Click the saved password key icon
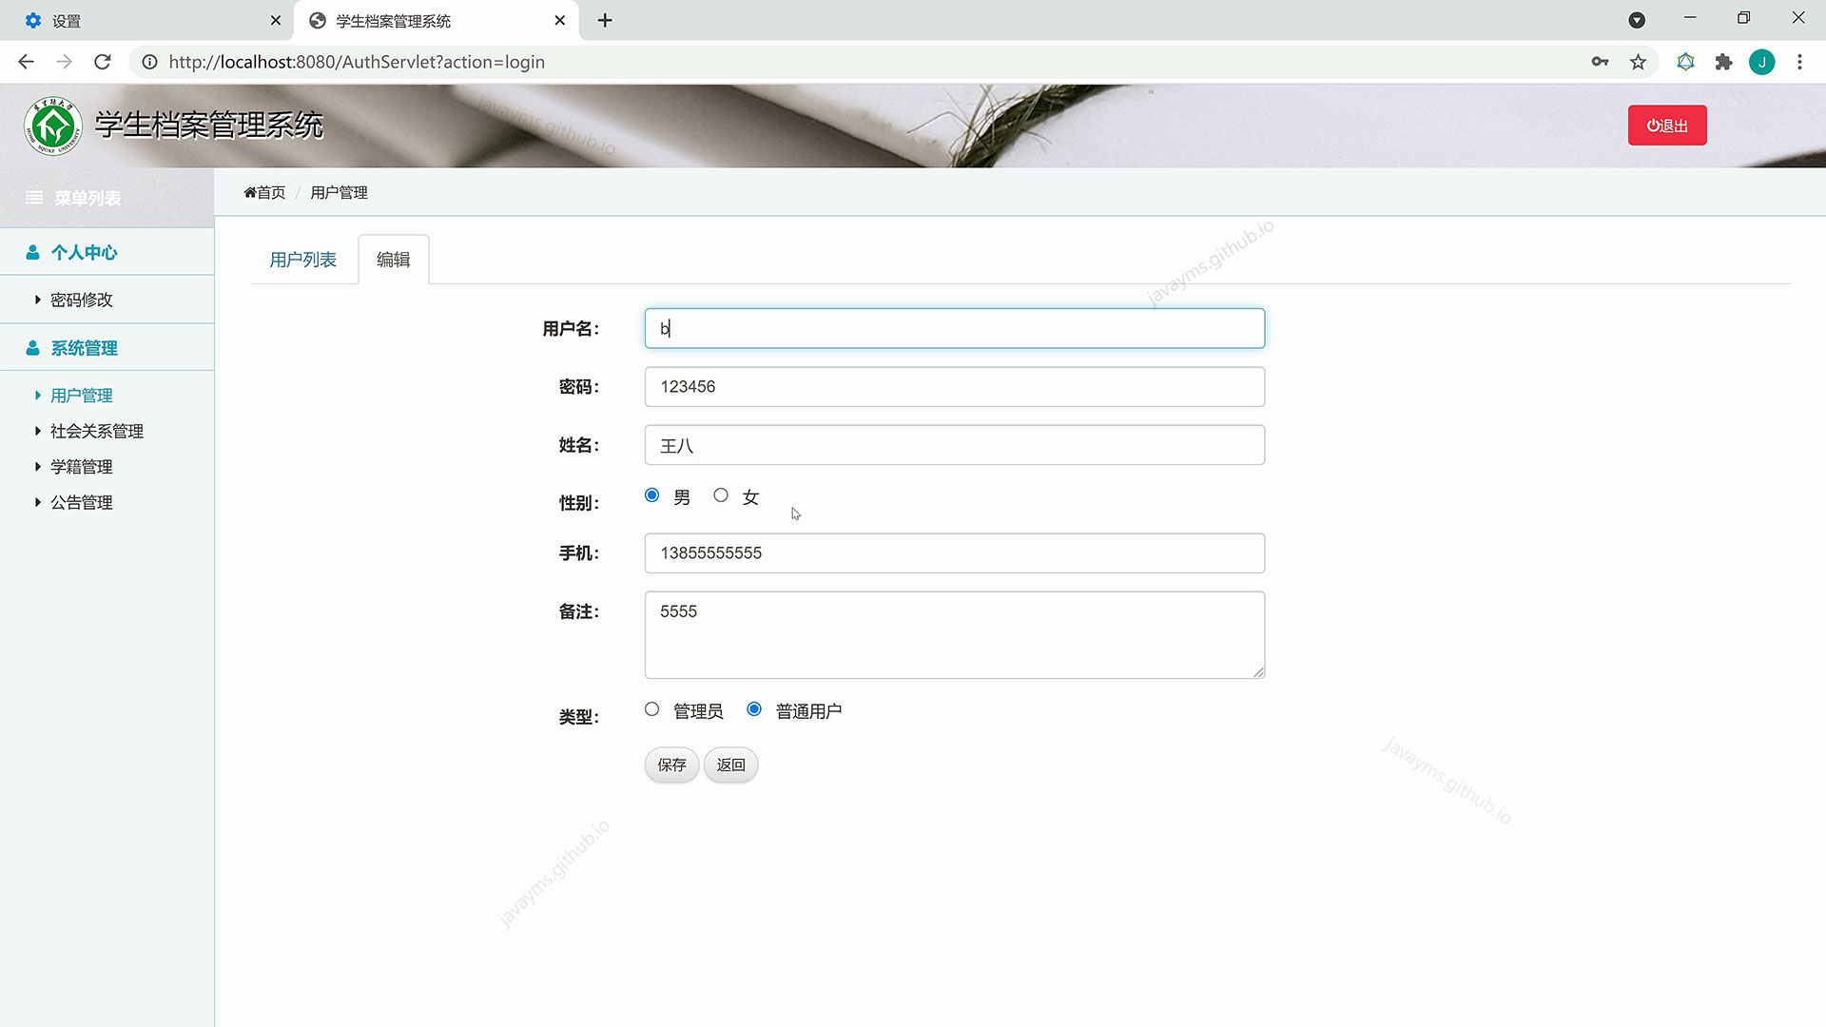Screen dimensions: 1826x1027 [1601, 62]
